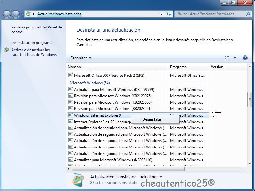Collapse the Microsoft Windows (64) group header
The width and height of the screenshot is (255, 191).
(89, 83)
